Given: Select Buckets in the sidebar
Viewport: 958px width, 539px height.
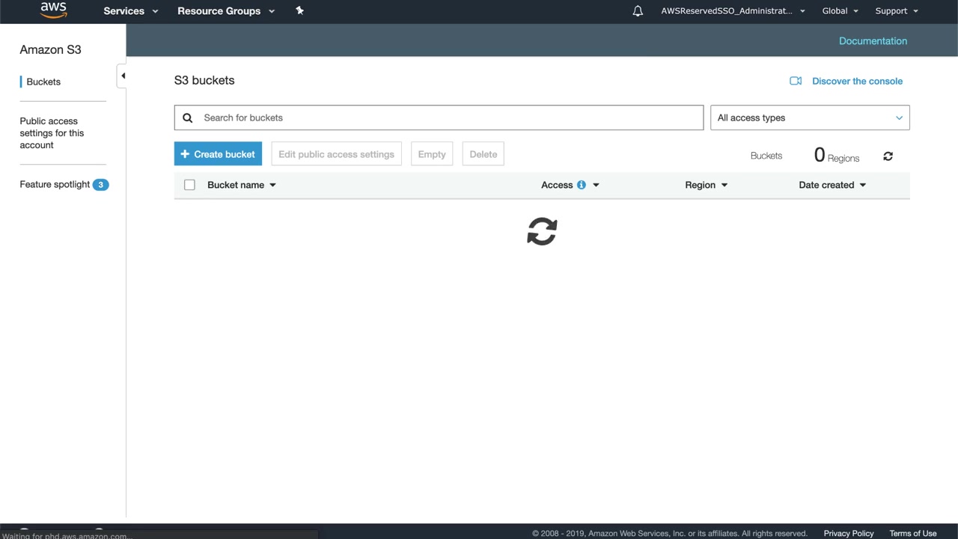Looking at the screenshot, I should [43, 82].
